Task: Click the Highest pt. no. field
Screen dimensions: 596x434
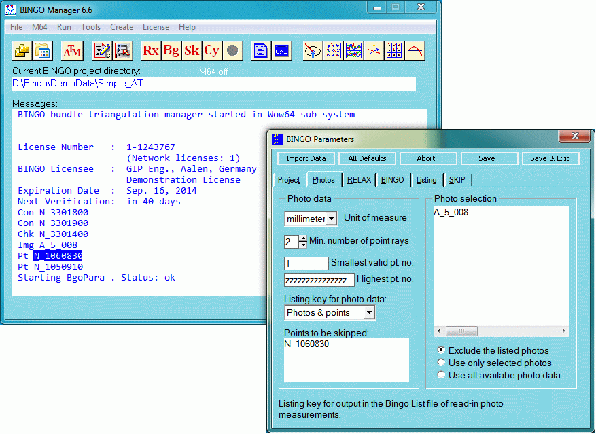Action: [319, 280]
